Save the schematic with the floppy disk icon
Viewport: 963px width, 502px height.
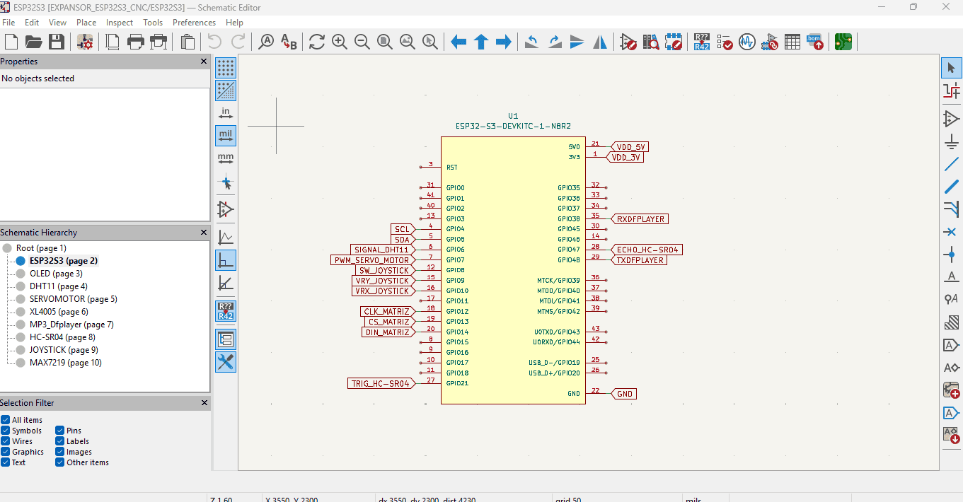click(x=56, y=42)
